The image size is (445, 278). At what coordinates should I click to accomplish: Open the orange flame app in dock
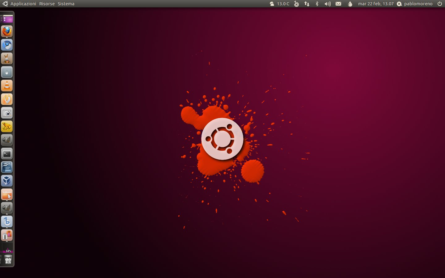click(7, 99)
